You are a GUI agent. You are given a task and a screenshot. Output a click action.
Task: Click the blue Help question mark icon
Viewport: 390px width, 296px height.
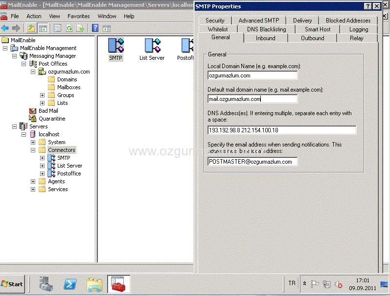(95, 28)
